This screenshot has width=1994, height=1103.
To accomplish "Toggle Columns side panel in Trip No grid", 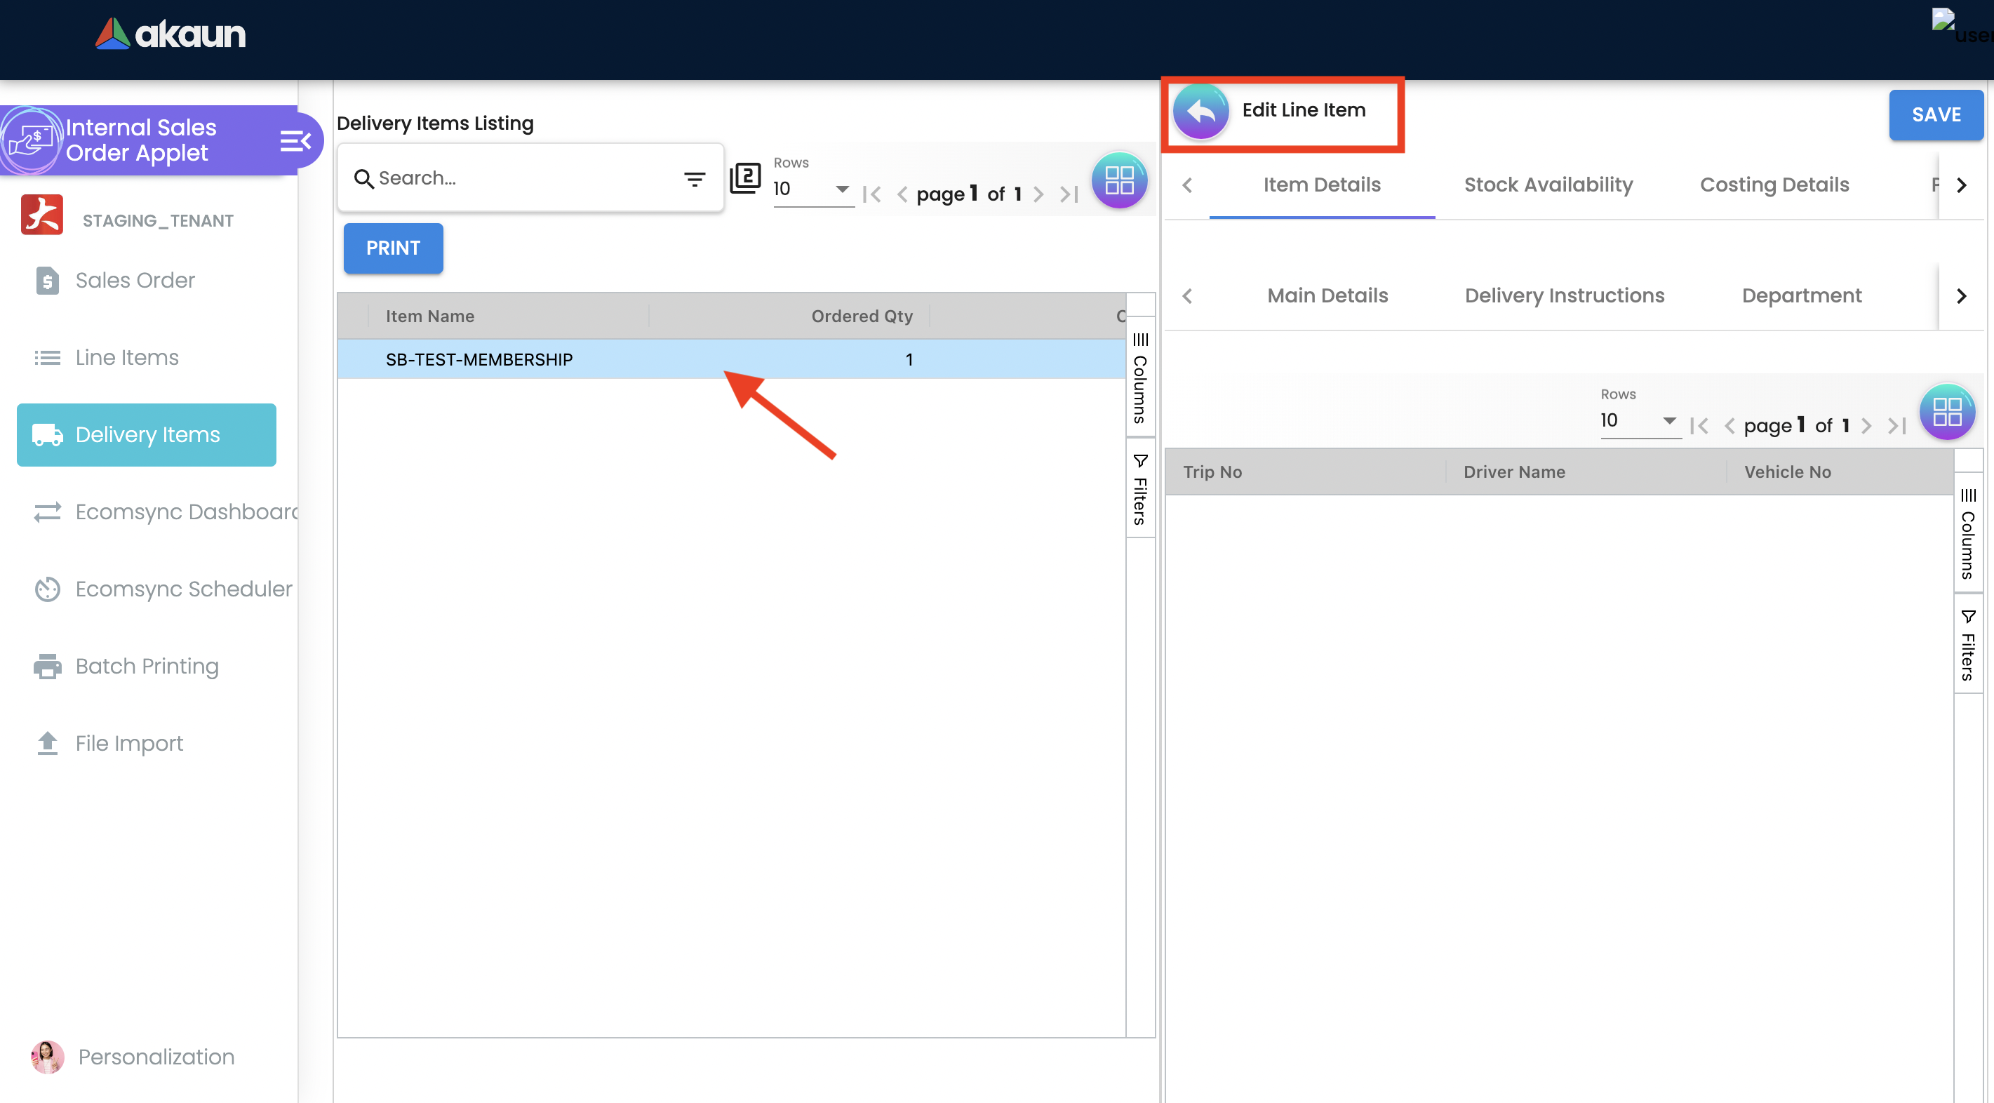I will tap(1967, 534).
